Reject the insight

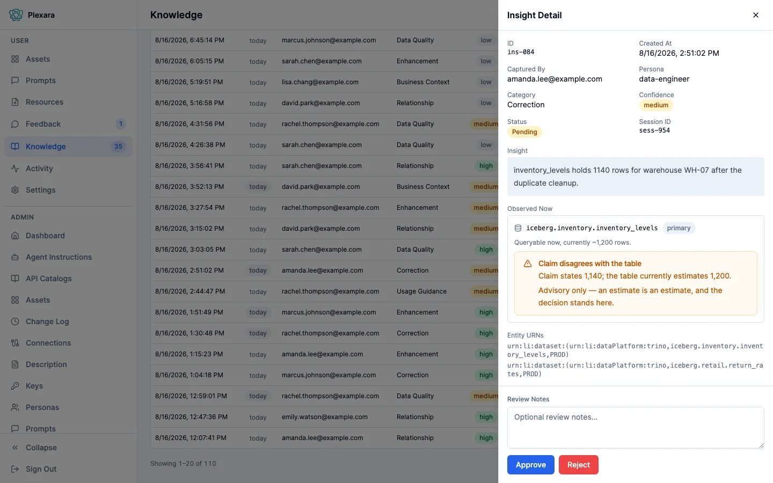tap(579, 465)
